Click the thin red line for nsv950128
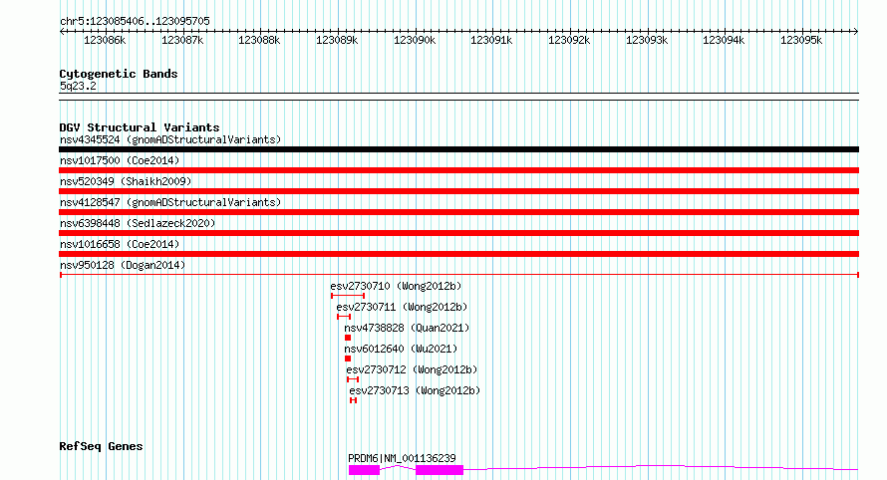 click(x=458, y=275)
